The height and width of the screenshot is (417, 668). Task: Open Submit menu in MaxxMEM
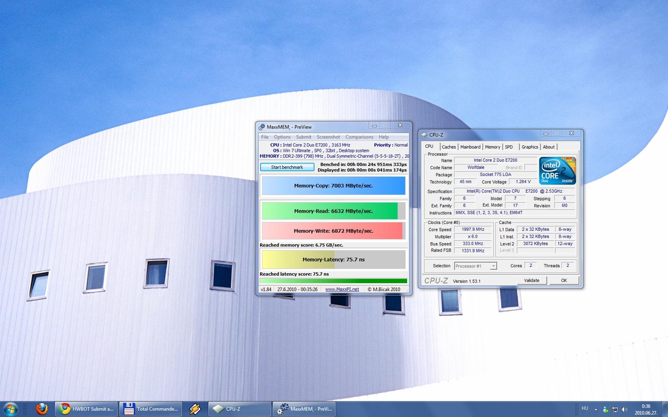pos(304,137)
